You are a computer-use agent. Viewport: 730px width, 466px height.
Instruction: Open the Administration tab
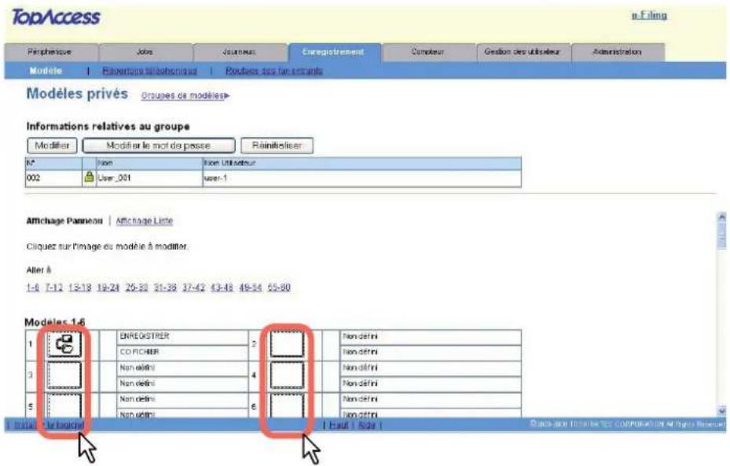[618, 52]
